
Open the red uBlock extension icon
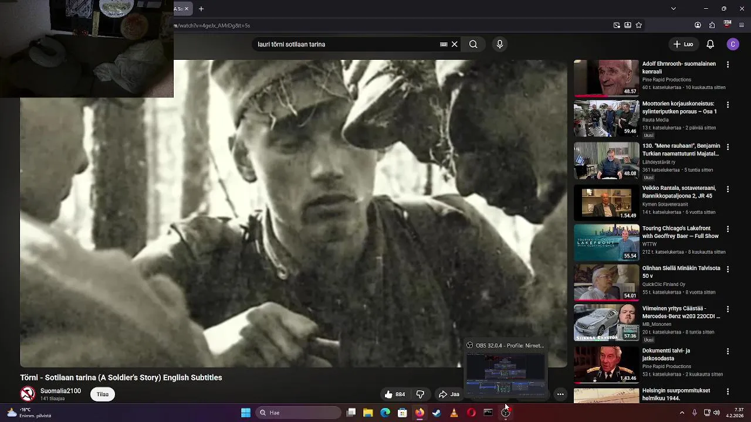[728, 25]
